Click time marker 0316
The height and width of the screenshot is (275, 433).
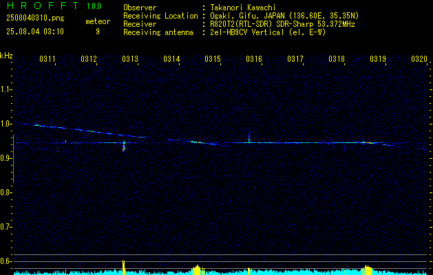(x=254, y=59)
